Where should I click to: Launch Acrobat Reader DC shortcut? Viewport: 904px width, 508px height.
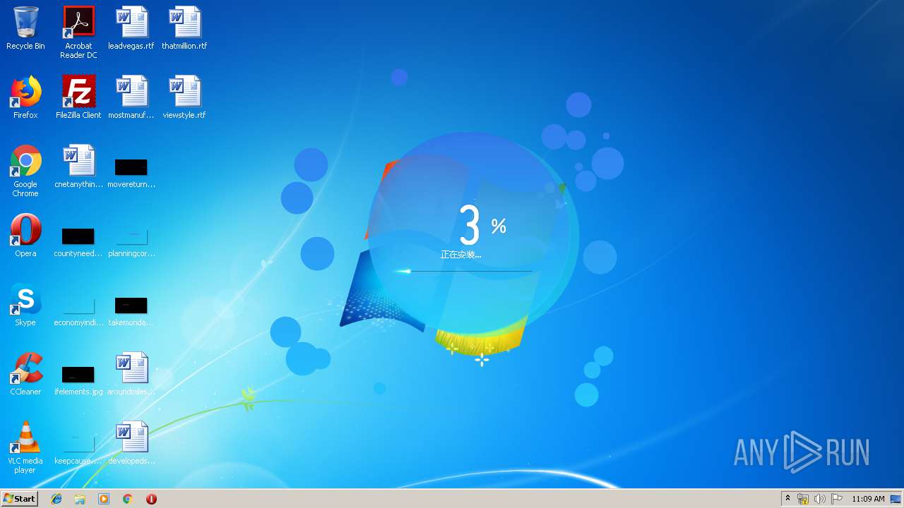pos(78,32)
